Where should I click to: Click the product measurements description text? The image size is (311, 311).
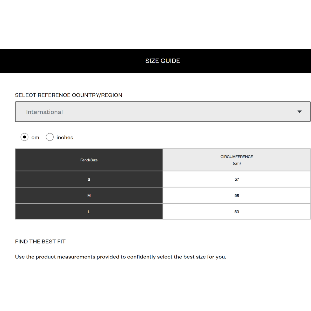tap(121, 257)
